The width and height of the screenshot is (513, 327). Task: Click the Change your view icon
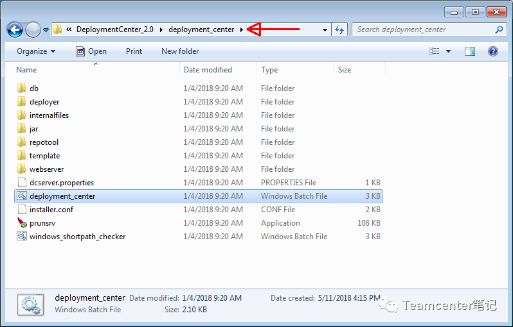pyautogui.click(x=435, y=51)
